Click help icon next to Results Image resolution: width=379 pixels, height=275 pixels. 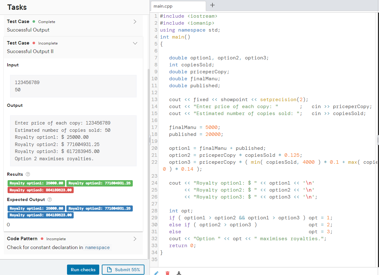click(28, 174)
